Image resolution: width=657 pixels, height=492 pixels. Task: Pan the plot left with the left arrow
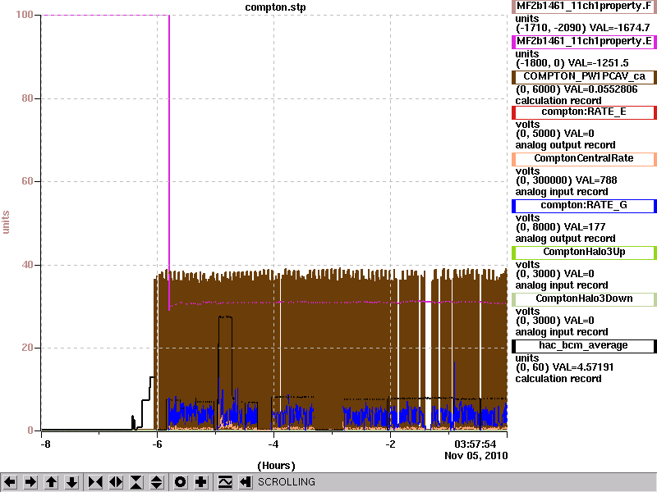(10, 482)
